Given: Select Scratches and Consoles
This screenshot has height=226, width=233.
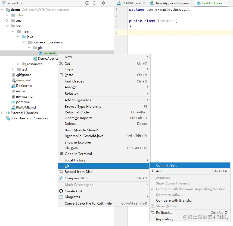Looking at the screenshot, I should (27, 118).
